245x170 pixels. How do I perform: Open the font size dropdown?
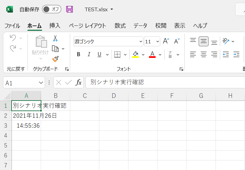[158, 42]
